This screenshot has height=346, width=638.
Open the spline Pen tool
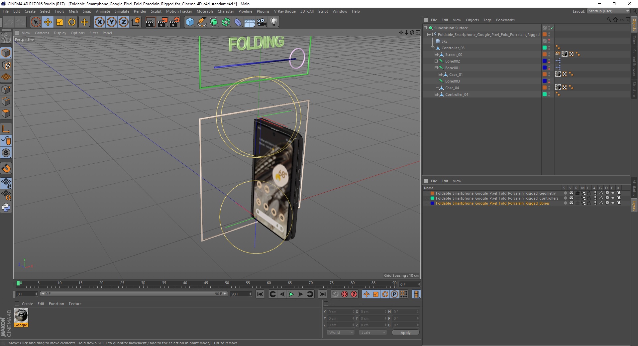pyautogui.click(x=202, y=22)
